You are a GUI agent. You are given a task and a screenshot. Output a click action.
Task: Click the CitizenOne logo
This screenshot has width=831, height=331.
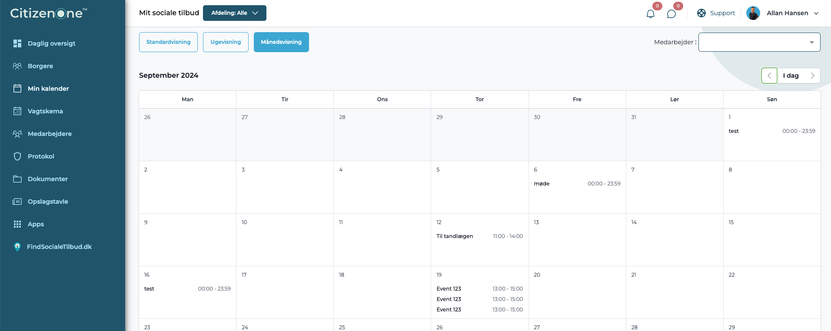pos(49,13)
